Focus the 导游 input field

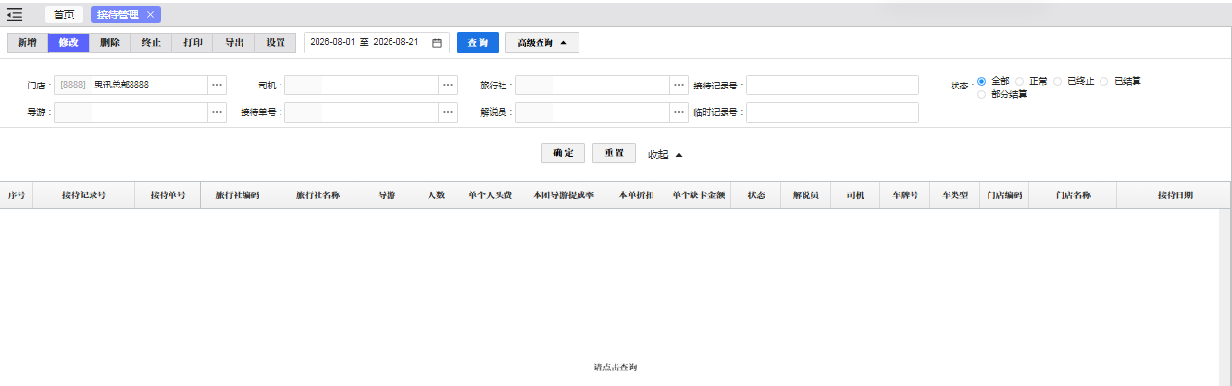pyautogui.click(x=131, y=112)
